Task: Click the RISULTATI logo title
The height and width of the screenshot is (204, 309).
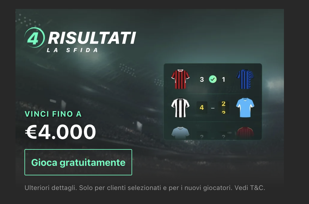Action: coord(92,38)
